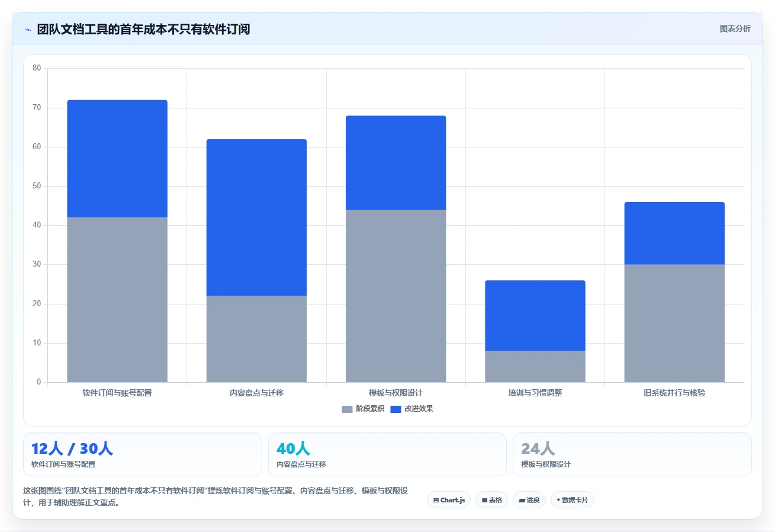Click the gray bar segment of 模板与权限设计
Screen dimensions: 775x532
click(x=396, y=296)
